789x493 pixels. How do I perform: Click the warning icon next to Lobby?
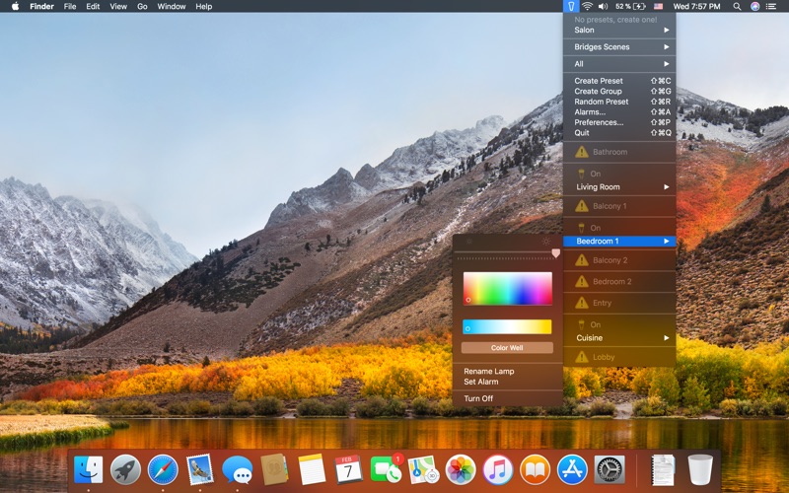pyautogui.click(x=582, y=357)
